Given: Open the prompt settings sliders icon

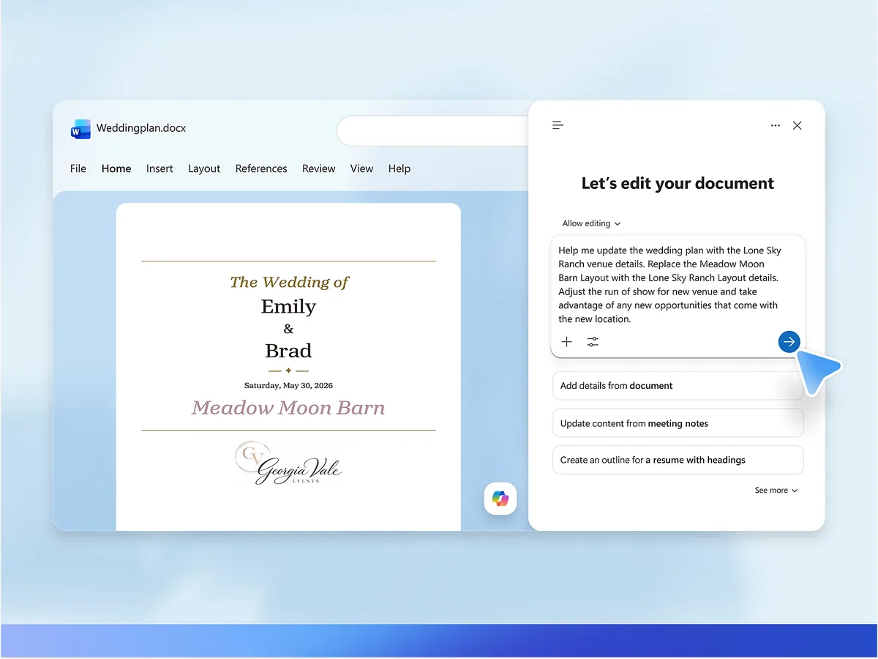Looking at the screenshot, I should (593, 342).
